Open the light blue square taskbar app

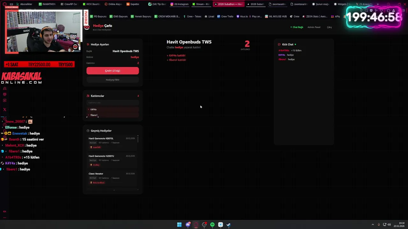221,225
